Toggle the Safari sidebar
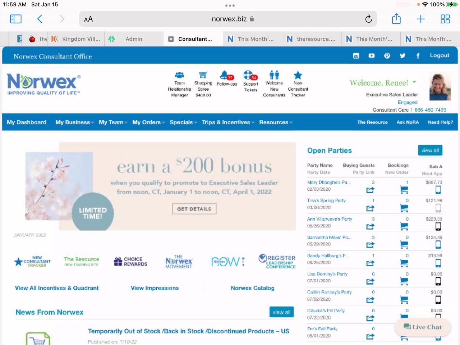 (15, 19)
